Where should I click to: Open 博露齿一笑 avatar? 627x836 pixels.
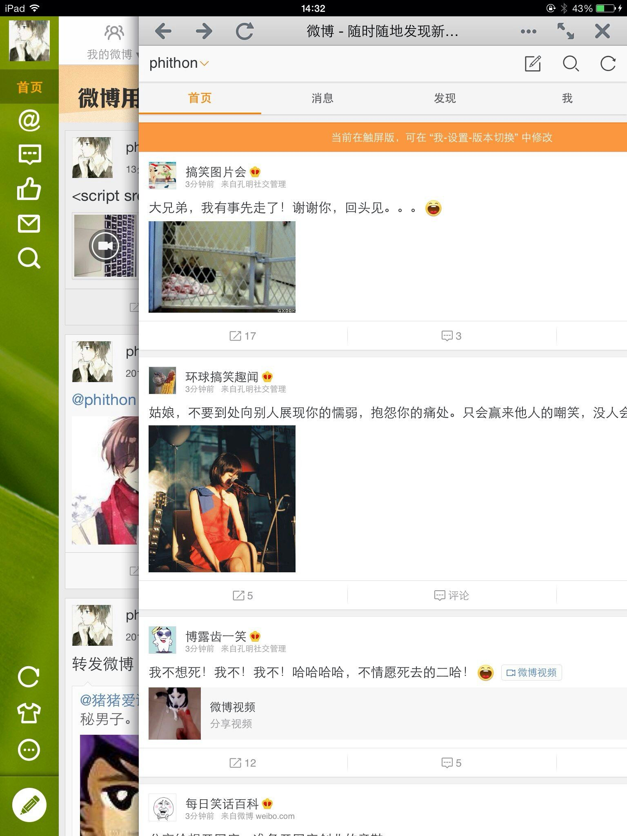click(x=162, y=640)
